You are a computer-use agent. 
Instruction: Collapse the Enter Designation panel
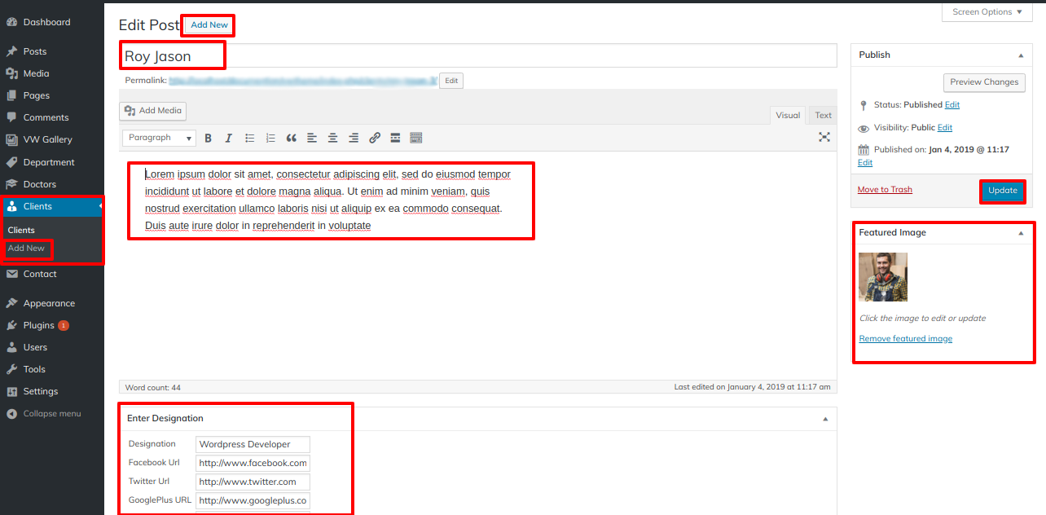point(825,419)
